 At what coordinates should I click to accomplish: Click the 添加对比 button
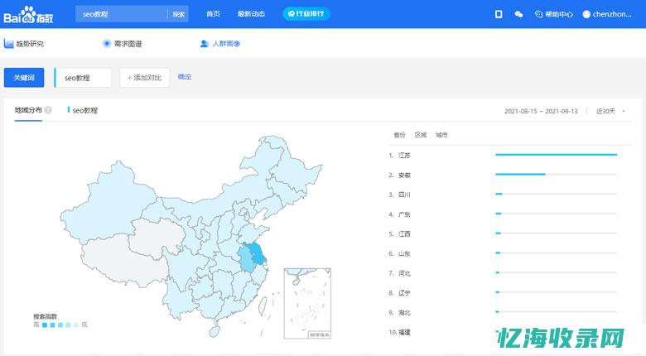(x=145, y=78)
